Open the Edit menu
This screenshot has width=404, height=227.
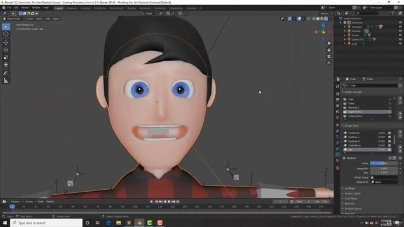point(16,8)
